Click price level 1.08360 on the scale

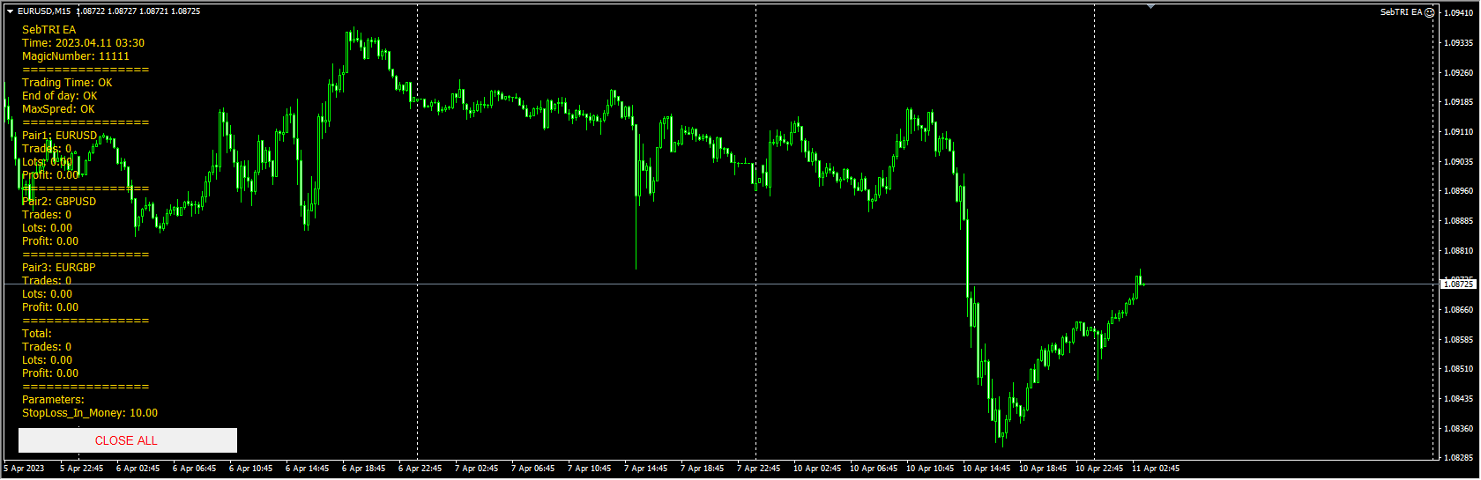(1458, 429)
